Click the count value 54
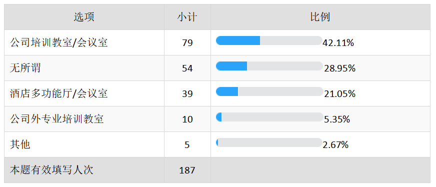This screenshot has width=436, height=187. [187, 68]
